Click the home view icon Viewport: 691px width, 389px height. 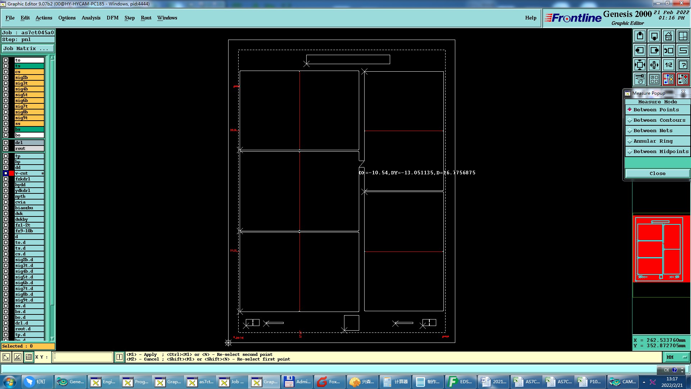668,36
